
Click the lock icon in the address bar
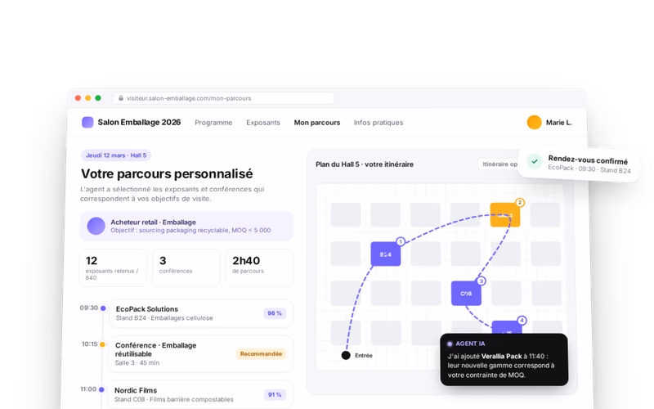[x=121, y=98]
